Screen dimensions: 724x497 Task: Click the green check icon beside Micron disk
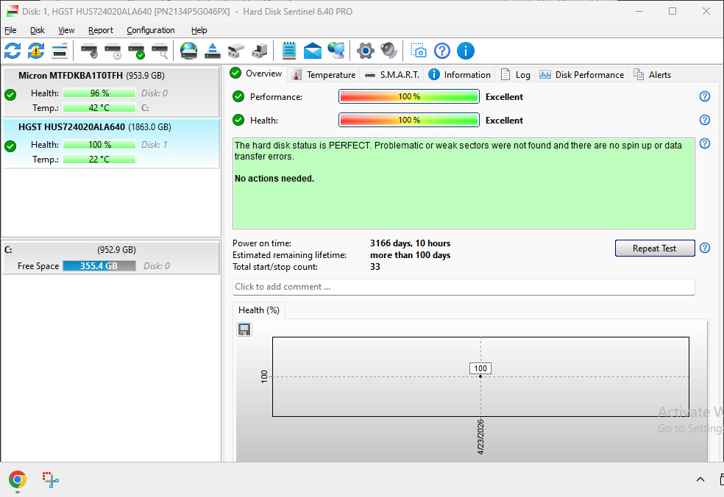[x=10, y=95]
